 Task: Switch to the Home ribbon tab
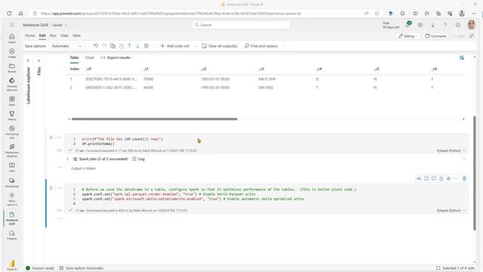30,36
